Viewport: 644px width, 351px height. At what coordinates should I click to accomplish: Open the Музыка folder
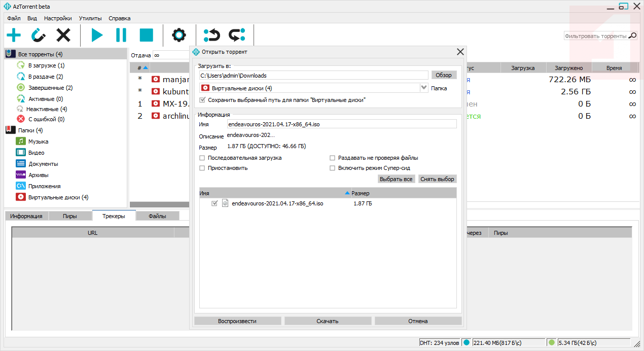[x=38, y=142]
